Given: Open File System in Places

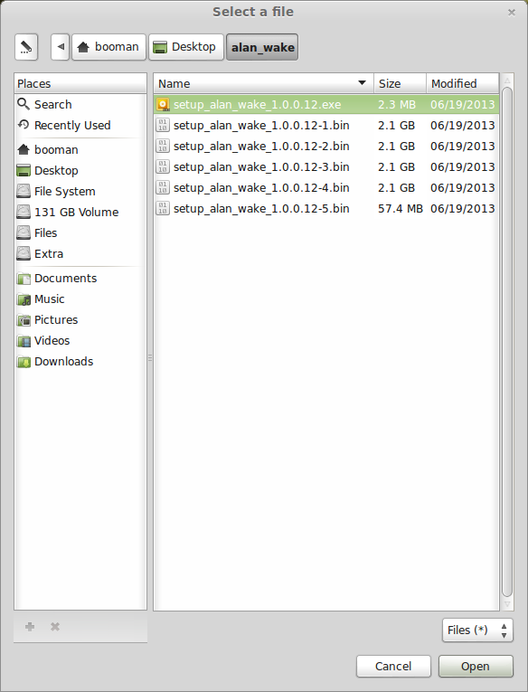Looking at the screenshot, I should pos(80,191).
